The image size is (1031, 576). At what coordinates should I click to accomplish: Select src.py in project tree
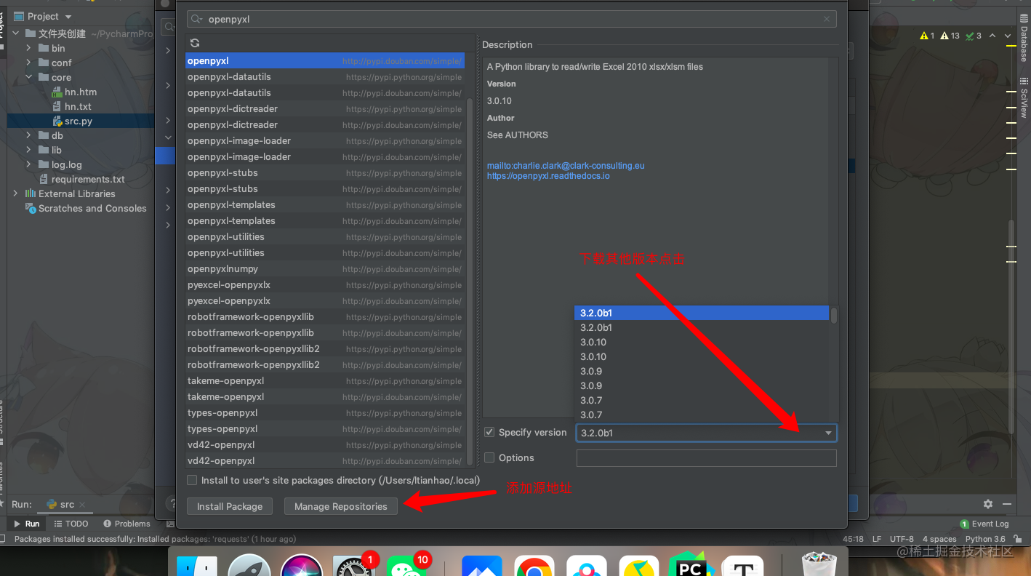(x=79, y=121)
